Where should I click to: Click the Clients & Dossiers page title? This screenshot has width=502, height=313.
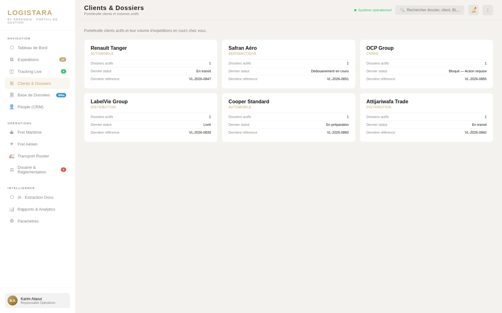tap(114, 8)
